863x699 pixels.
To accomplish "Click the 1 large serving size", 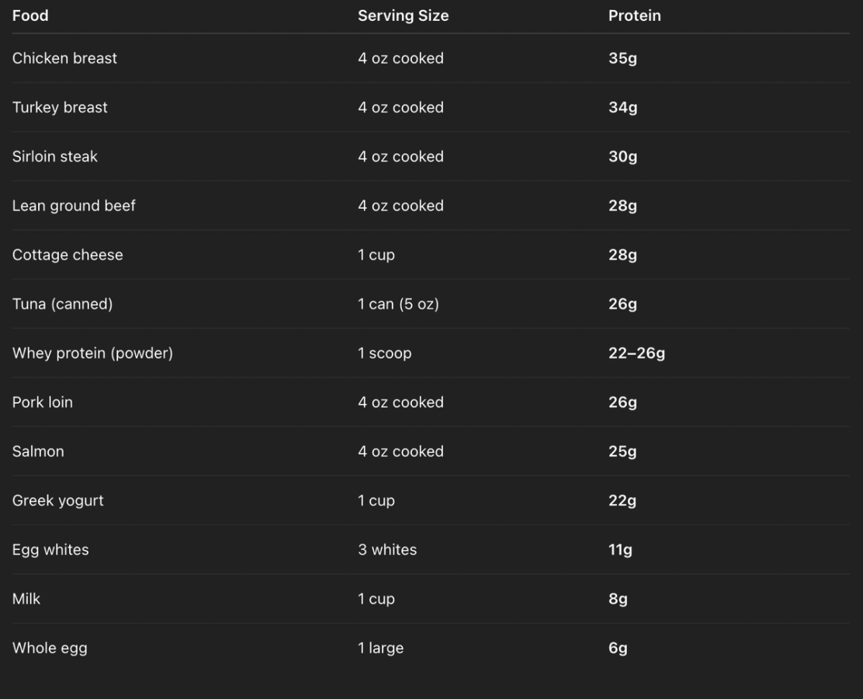I will pos(380,648).
